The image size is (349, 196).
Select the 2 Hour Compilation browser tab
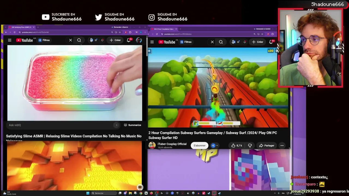pos(164,29)
